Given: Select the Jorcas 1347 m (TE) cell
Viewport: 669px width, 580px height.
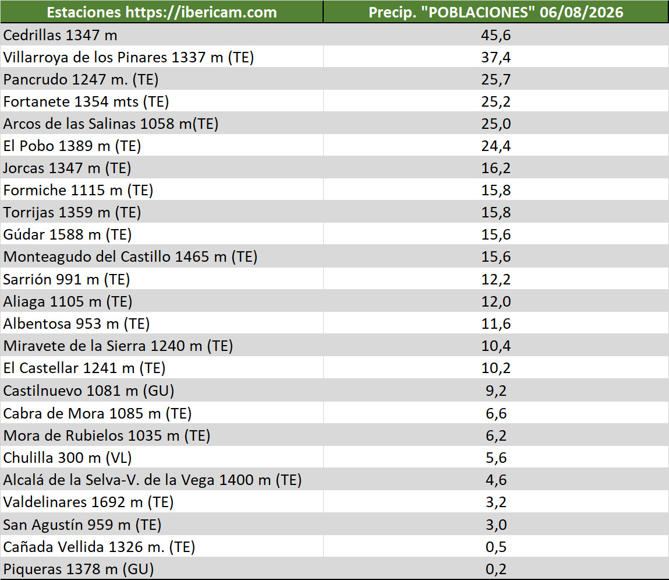Looking at the screenshot, I should [x=162, y=168].
